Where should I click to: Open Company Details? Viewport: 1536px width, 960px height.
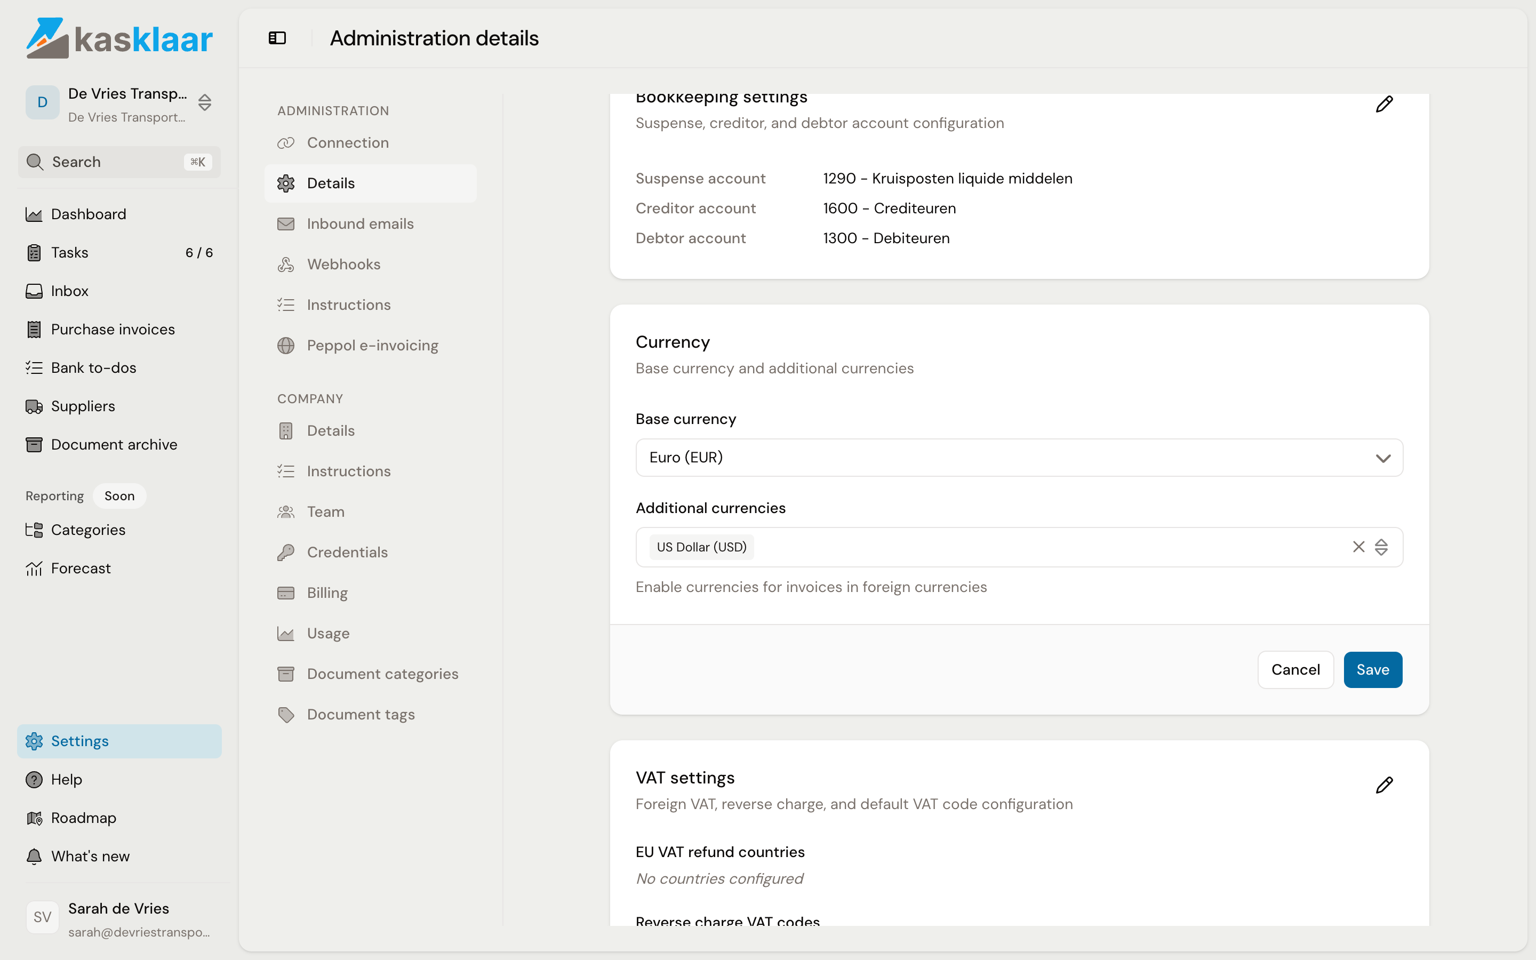(x=371, y=431)
